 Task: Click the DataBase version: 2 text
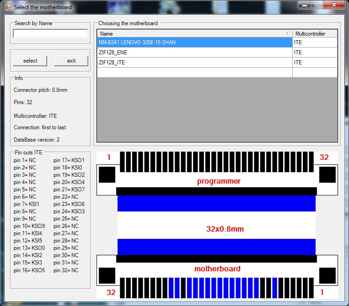tap(37, 140)
